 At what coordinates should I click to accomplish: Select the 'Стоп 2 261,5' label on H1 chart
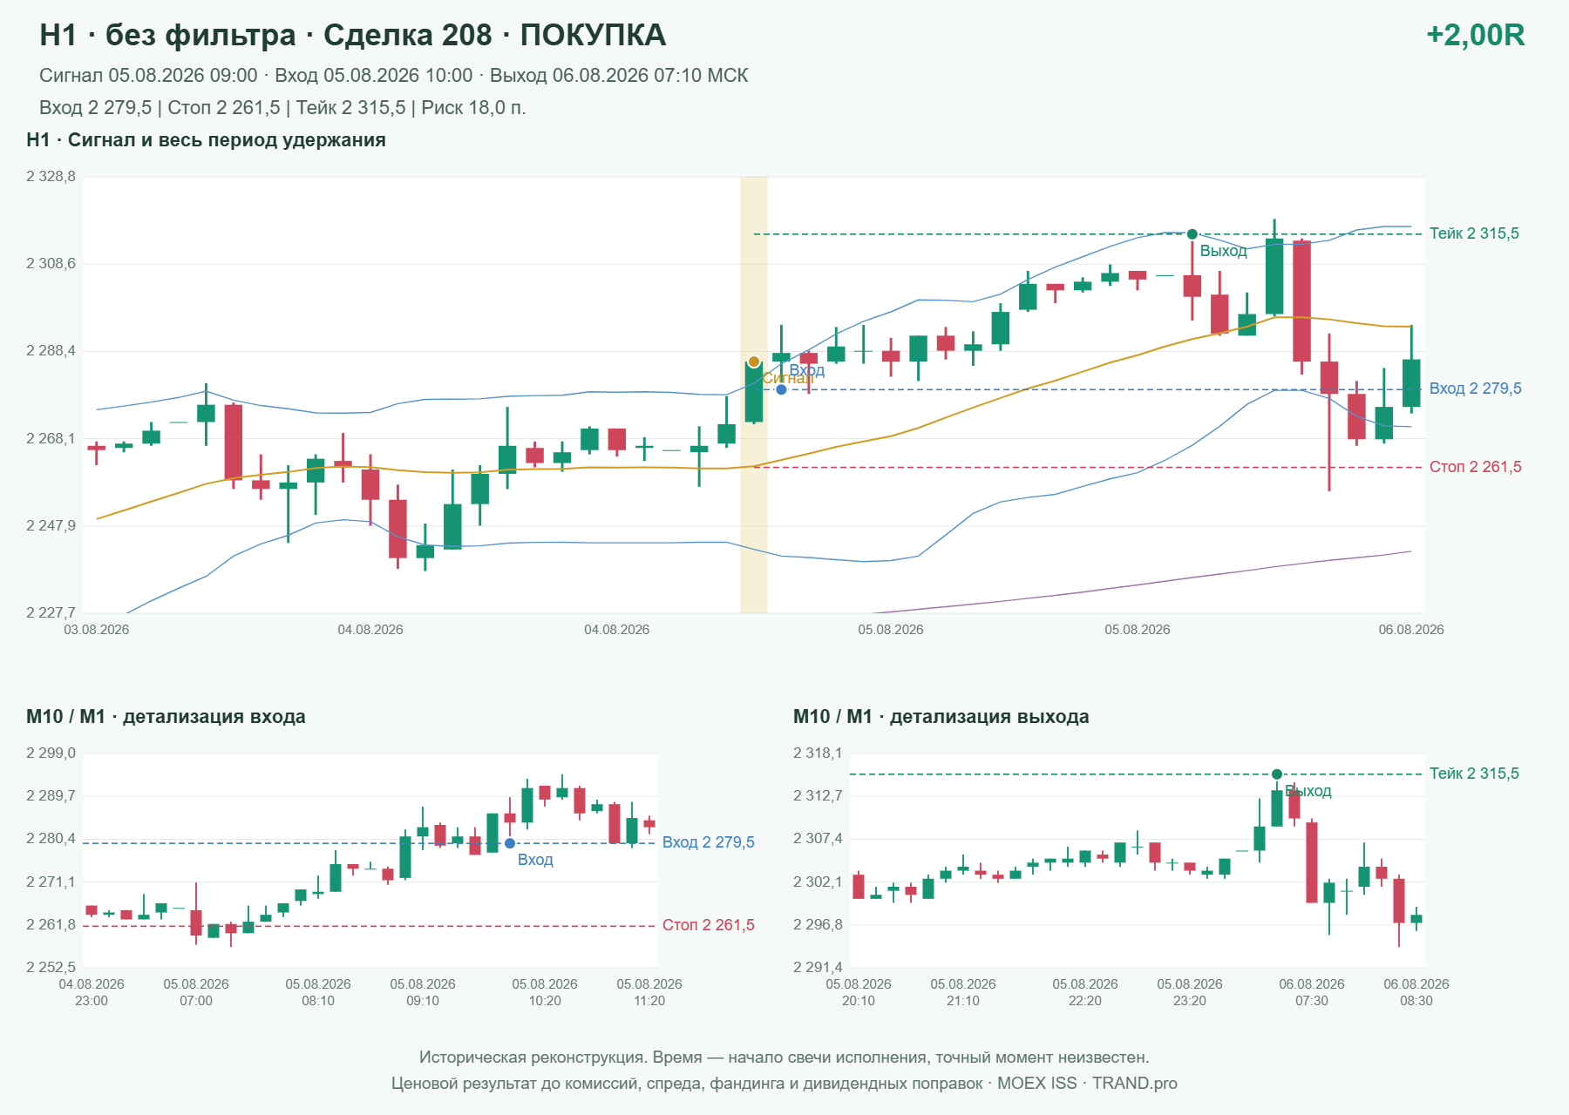[1475, 467]
